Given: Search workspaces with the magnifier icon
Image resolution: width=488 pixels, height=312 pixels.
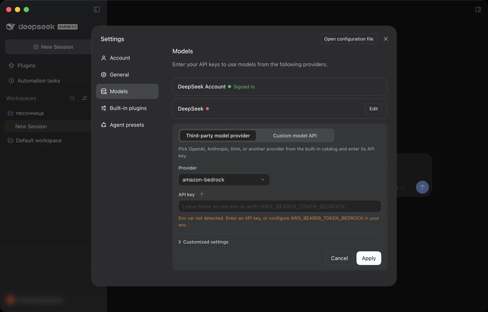Looking at the screenshot, I should [72, 98].
